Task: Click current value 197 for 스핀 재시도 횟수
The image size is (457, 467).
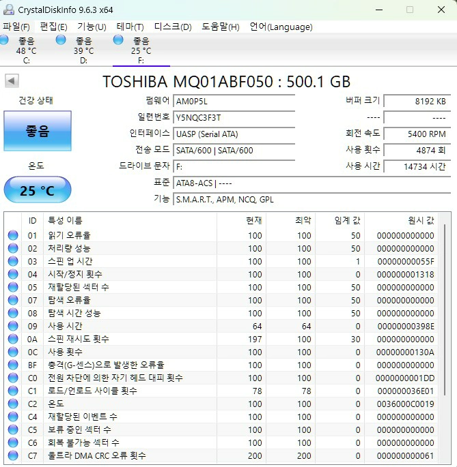Action: [x=255, y=339]
